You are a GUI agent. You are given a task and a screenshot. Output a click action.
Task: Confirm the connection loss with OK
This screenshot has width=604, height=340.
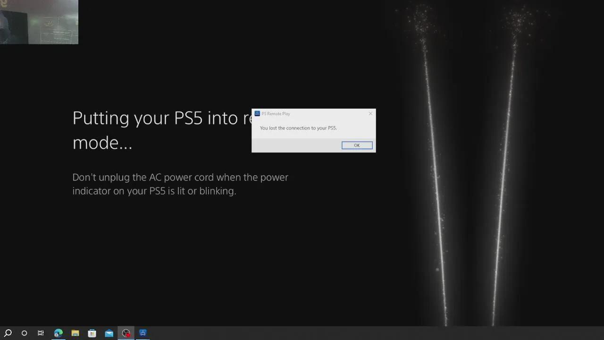point(357,145)
